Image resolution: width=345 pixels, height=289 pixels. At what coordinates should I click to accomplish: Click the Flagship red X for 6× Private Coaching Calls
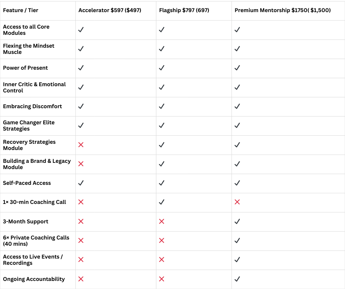[x=161, y=240]
